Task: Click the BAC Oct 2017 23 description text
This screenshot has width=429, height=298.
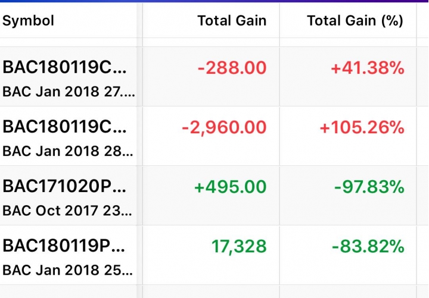Action: (67, 211)
